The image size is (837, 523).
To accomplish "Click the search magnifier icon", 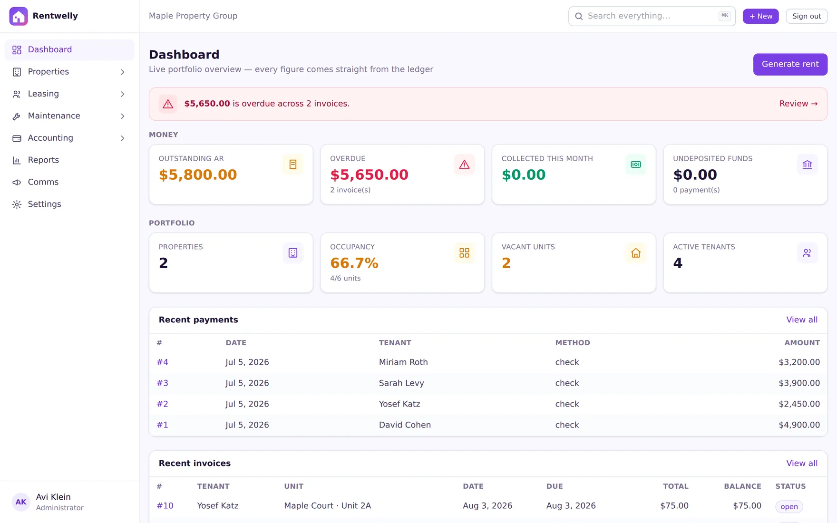I will (579, 16).
